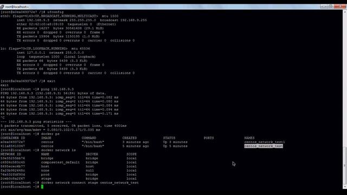Screen dimensions: 347x195
Task: Click '5 minutes ago' in the CREATED column
Action: pyautogui.click(x=136, y=146)
